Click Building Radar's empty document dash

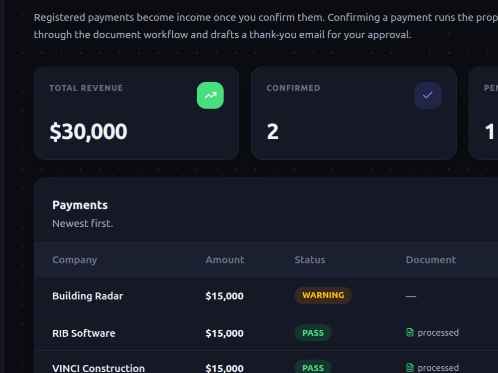(x=411, y=296)
